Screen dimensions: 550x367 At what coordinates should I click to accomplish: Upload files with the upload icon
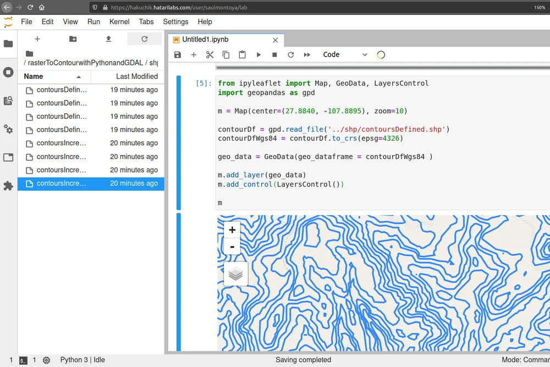108,39
